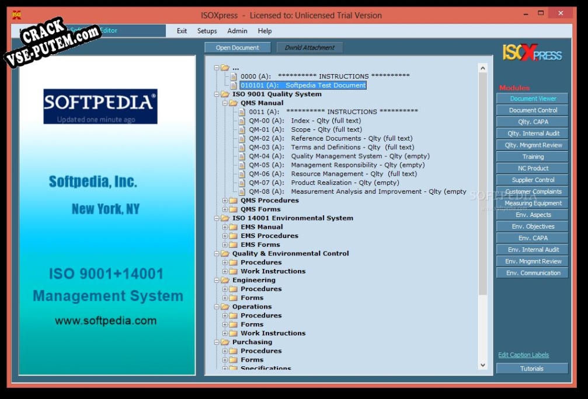Open the Env. Objectives module

click(532, 226)
